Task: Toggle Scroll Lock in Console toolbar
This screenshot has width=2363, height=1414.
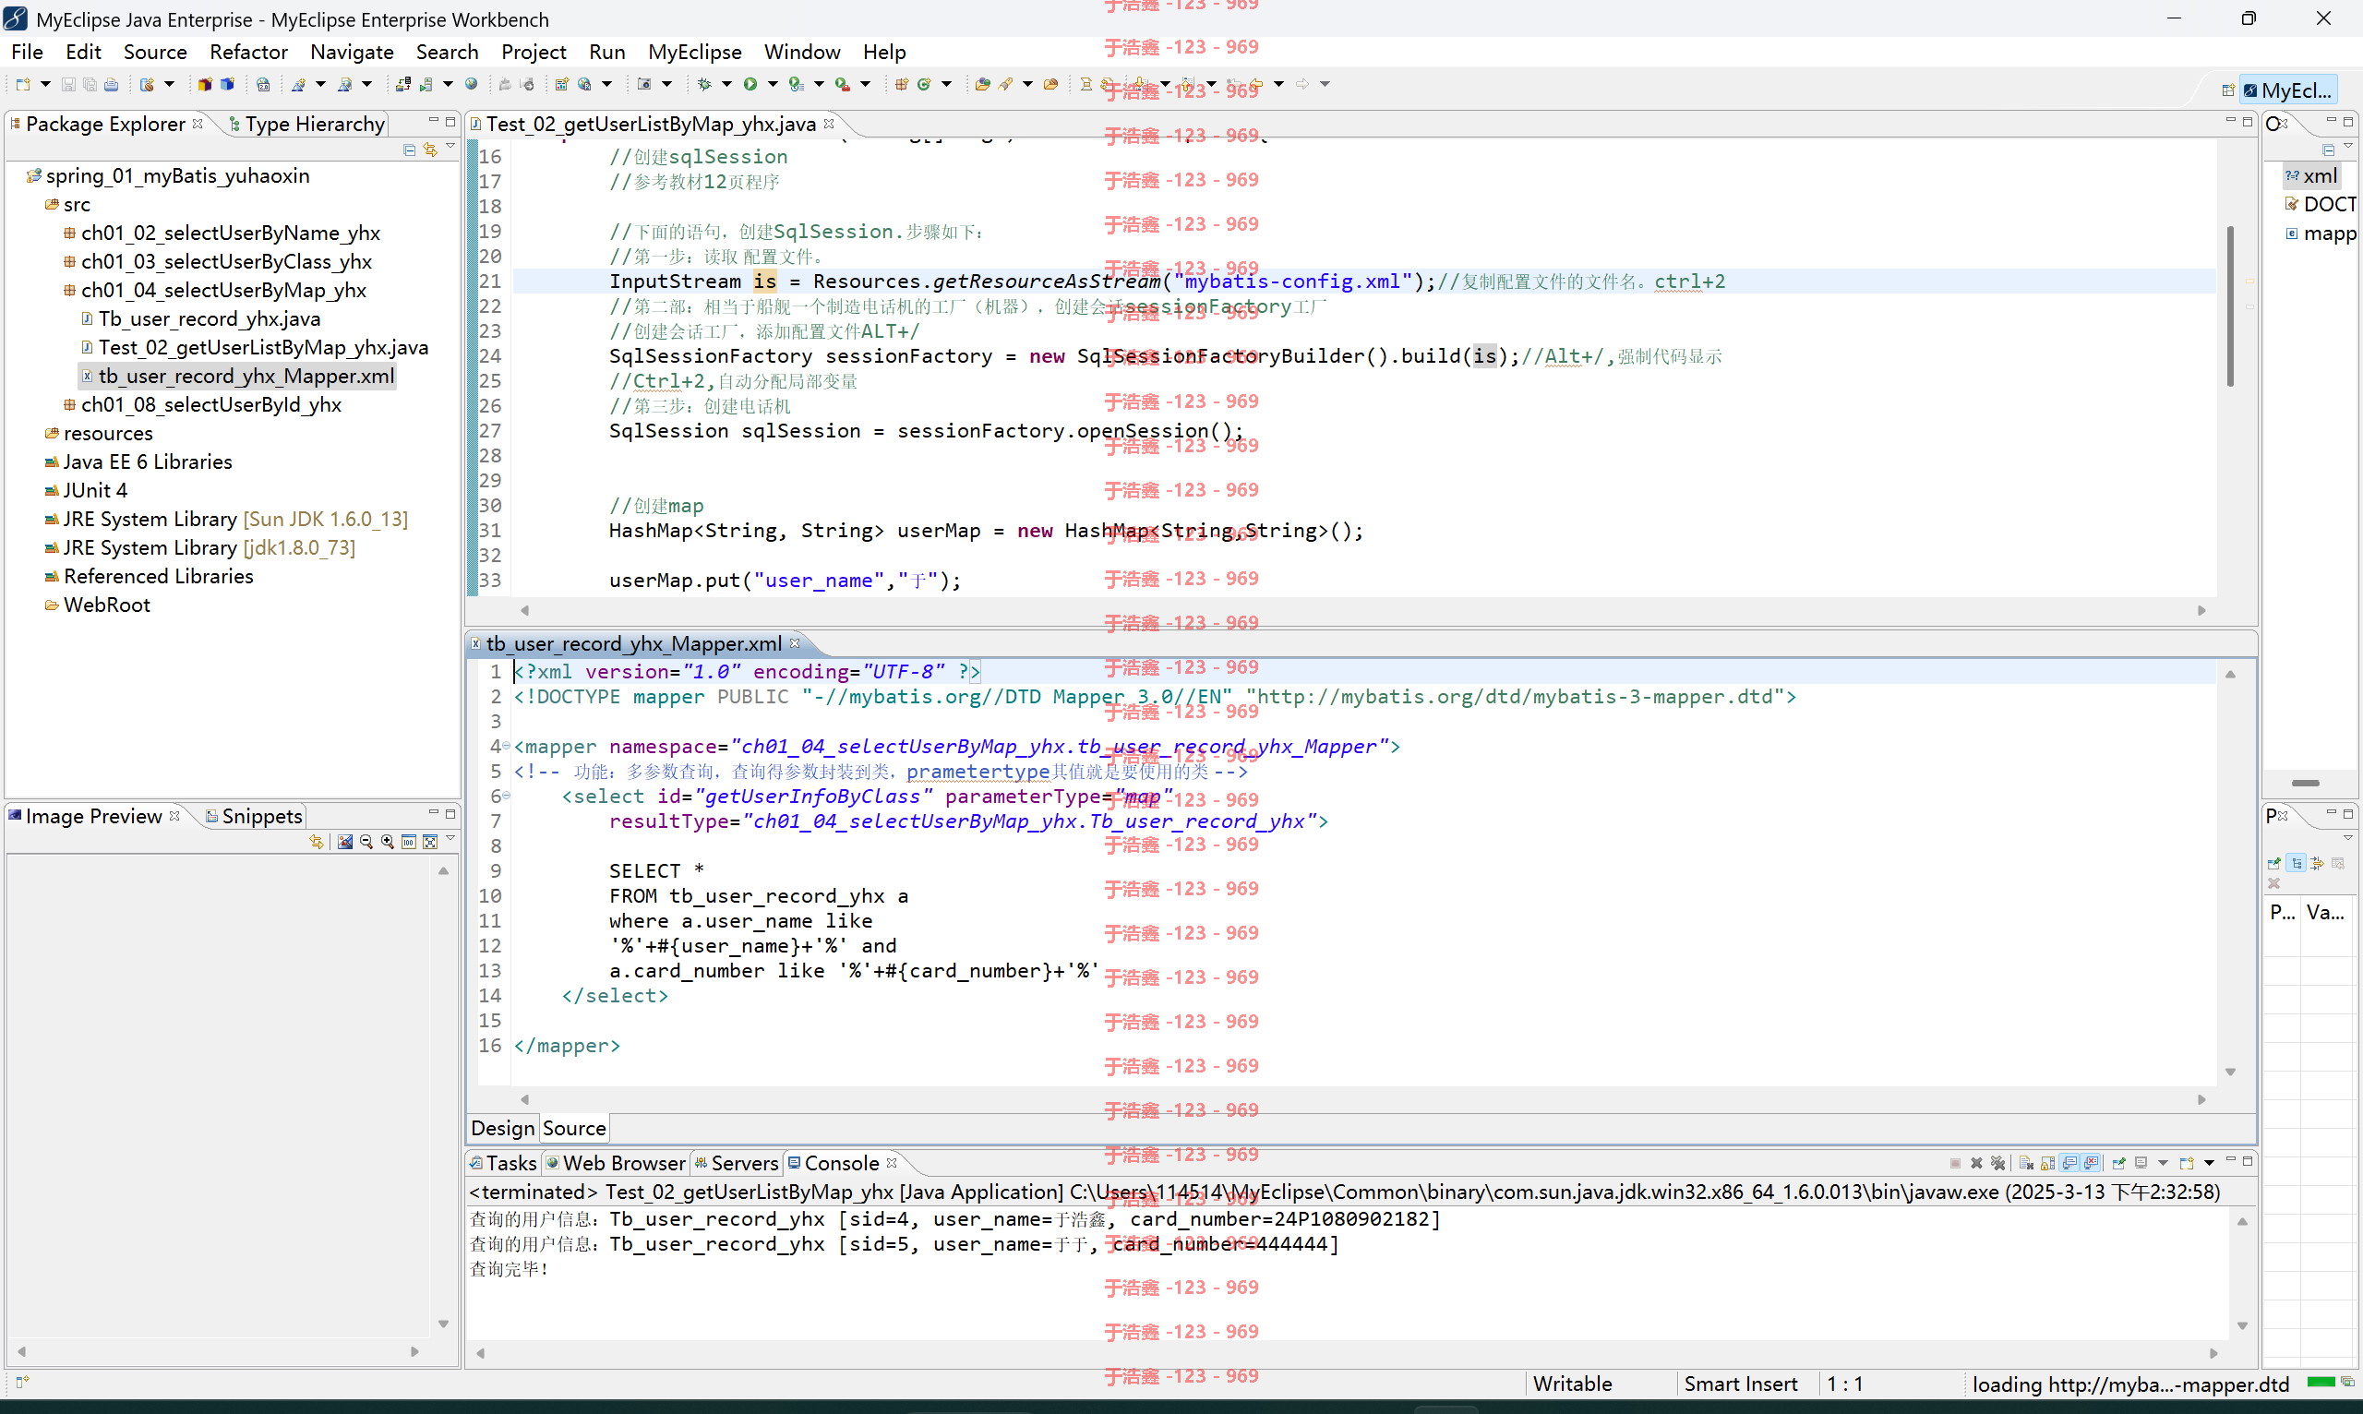Action: [x=2046, y=1163]
